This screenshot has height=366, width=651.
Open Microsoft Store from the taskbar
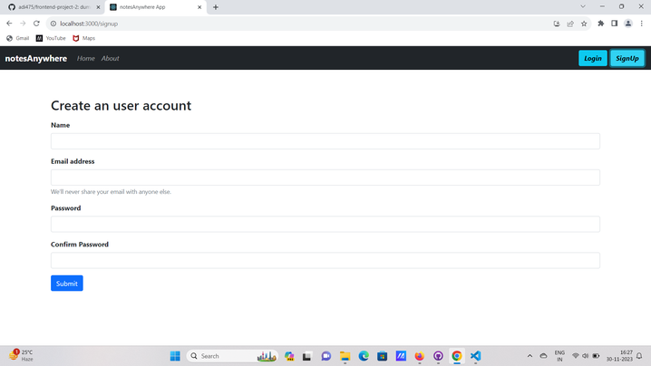(x=382, y=356)
